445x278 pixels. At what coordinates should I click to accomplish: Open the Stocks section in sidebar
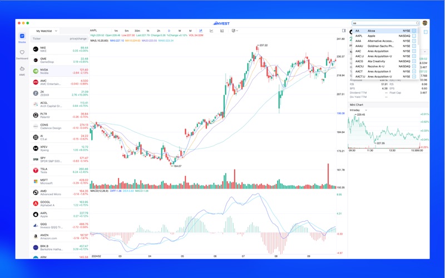[x=22, y=38]
